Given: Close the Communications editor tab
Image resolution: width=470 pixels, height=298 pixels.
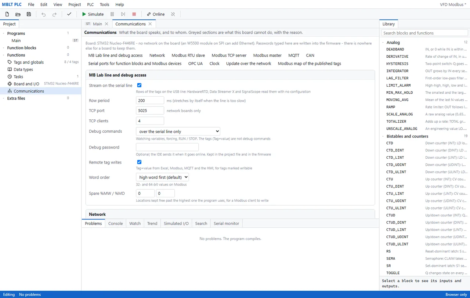Looking at the screenshot, I should pos(150,24).
